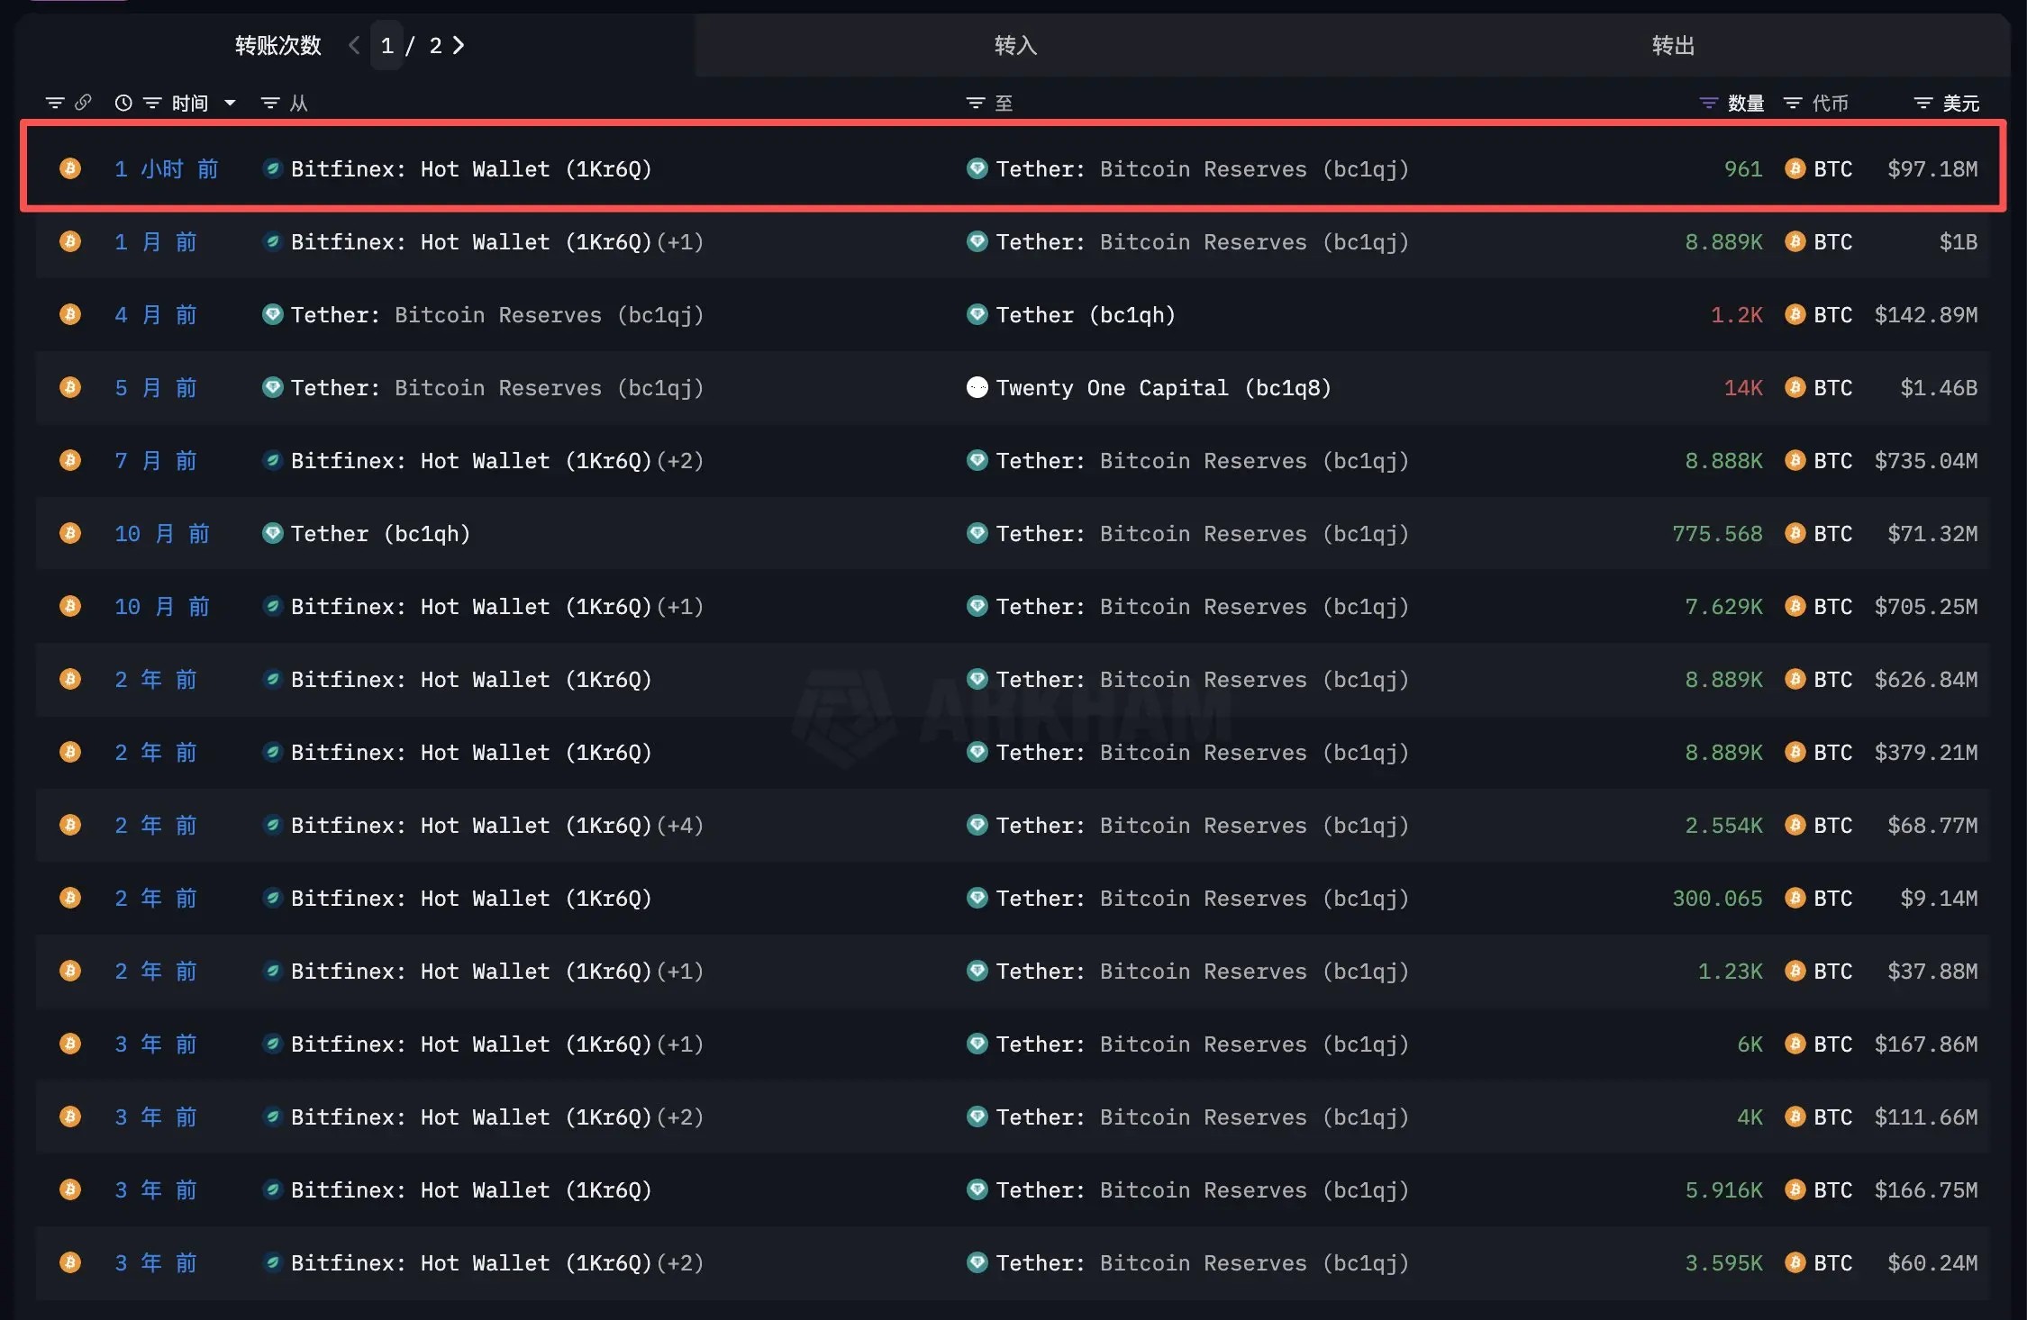This screenshot has width=2027, height=1320.
Task: Open Twenty One Capital (bc1q8) address
Action: pyautogui.click(x=1162, y=388)
